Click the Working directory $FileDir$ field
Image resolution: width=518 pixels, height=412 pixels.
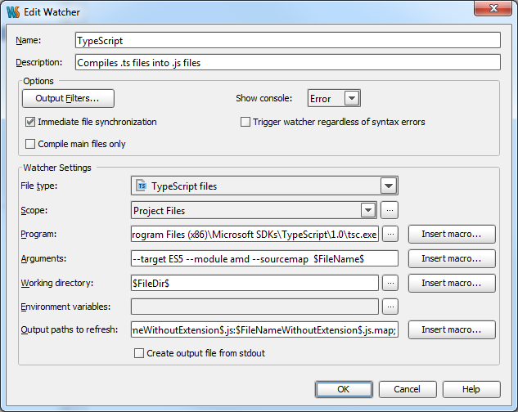pos(254,283)
